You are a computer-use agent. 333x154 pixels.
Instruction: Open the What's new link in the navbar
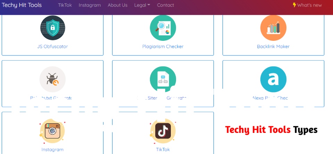pyautogui.click(x=307, y=5)
